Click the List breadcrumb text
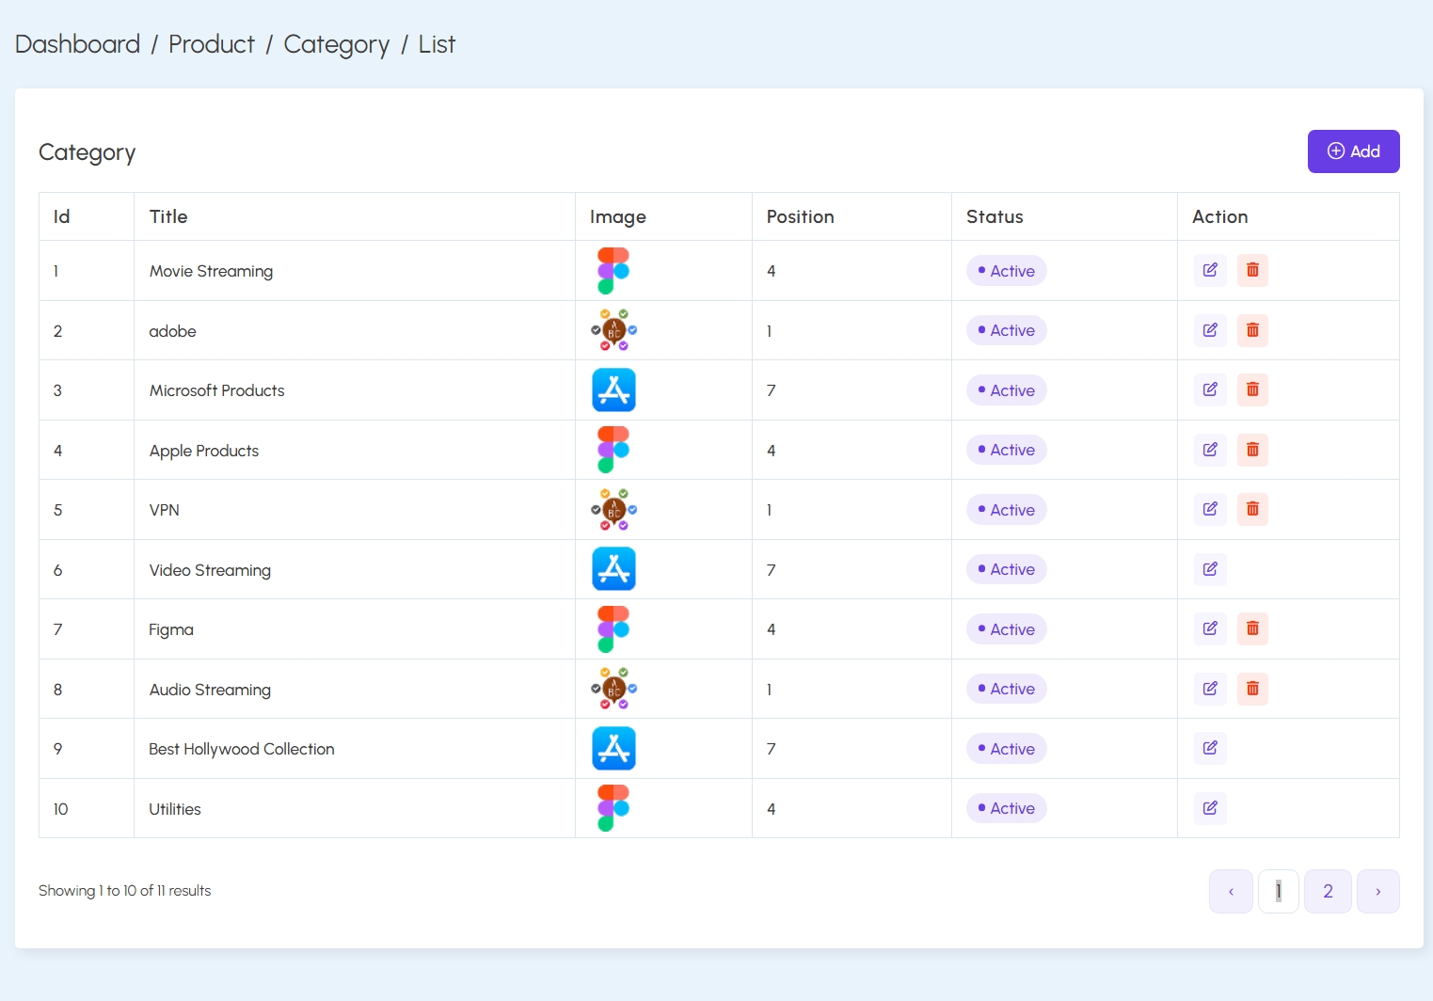 [x=437, y=44]
